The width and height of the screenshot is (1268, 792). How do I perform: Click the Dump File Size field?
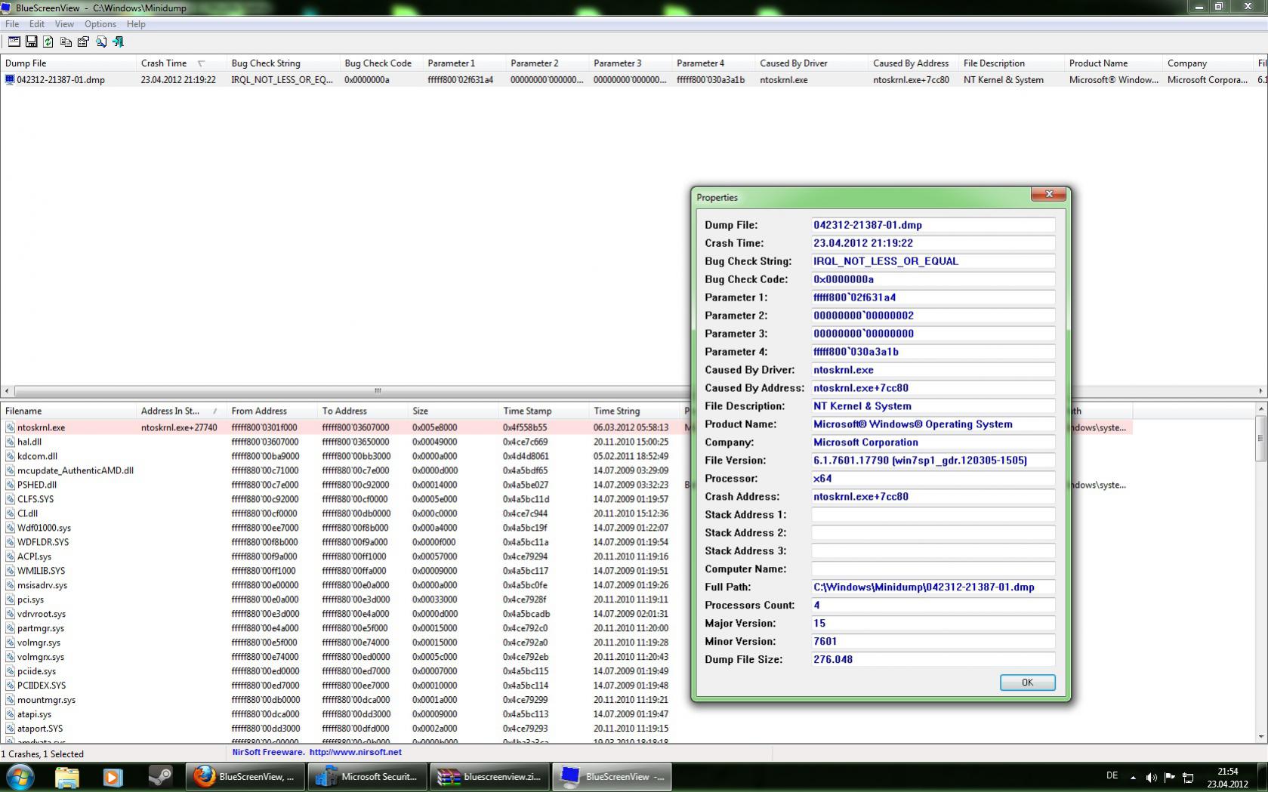[x=933, y=660]
